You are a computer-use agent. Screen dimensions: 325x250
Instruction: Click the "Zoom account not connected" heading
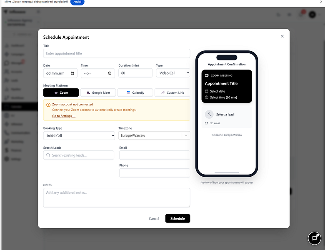[72, 104]
